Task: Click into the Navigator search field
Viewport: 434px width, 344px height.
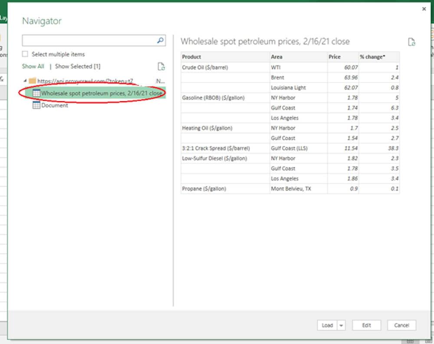Action: click(x=89, y=40)
